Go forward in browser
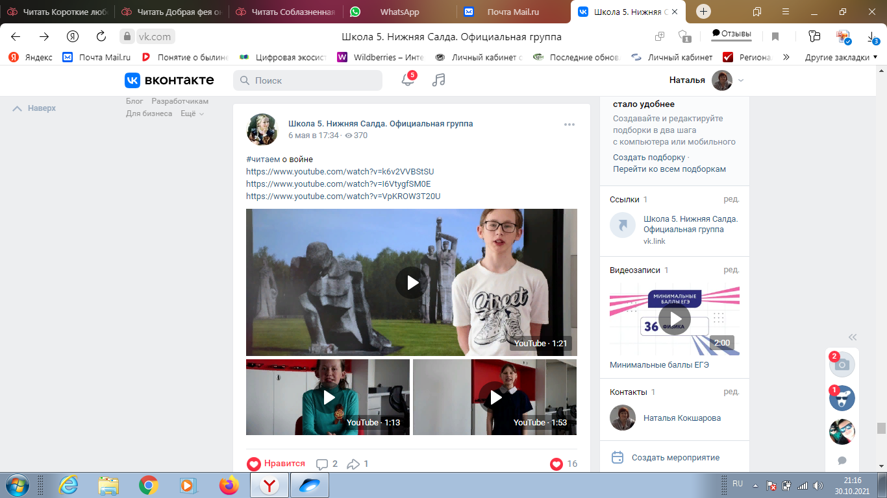 pos(44,37)
